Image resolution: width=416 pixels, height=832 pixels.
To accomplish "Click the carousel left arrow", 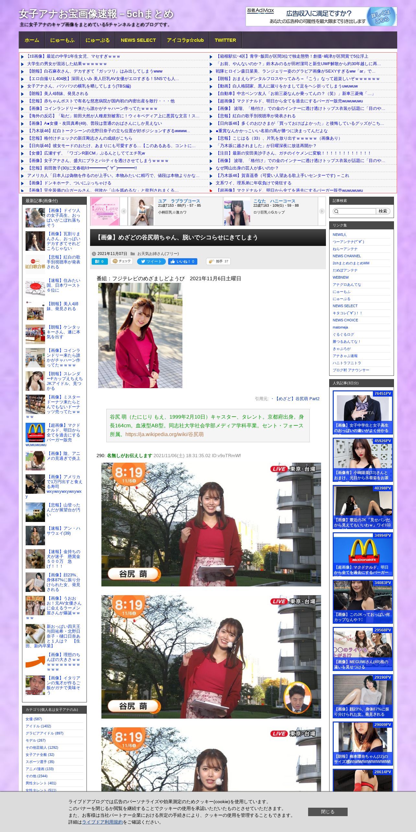I will click(123, 211).
